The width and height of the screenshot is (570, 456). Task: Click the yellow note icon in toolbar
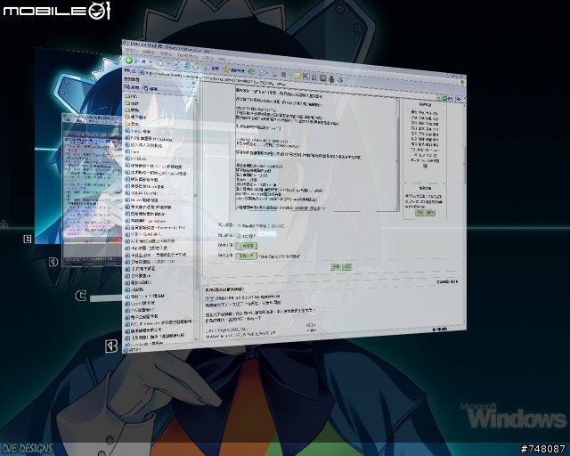click(x=297, y=76)
